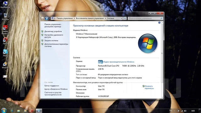
Task: Click the address bar control panel icon
Action: pyautogui.click(x=52, y=18)
